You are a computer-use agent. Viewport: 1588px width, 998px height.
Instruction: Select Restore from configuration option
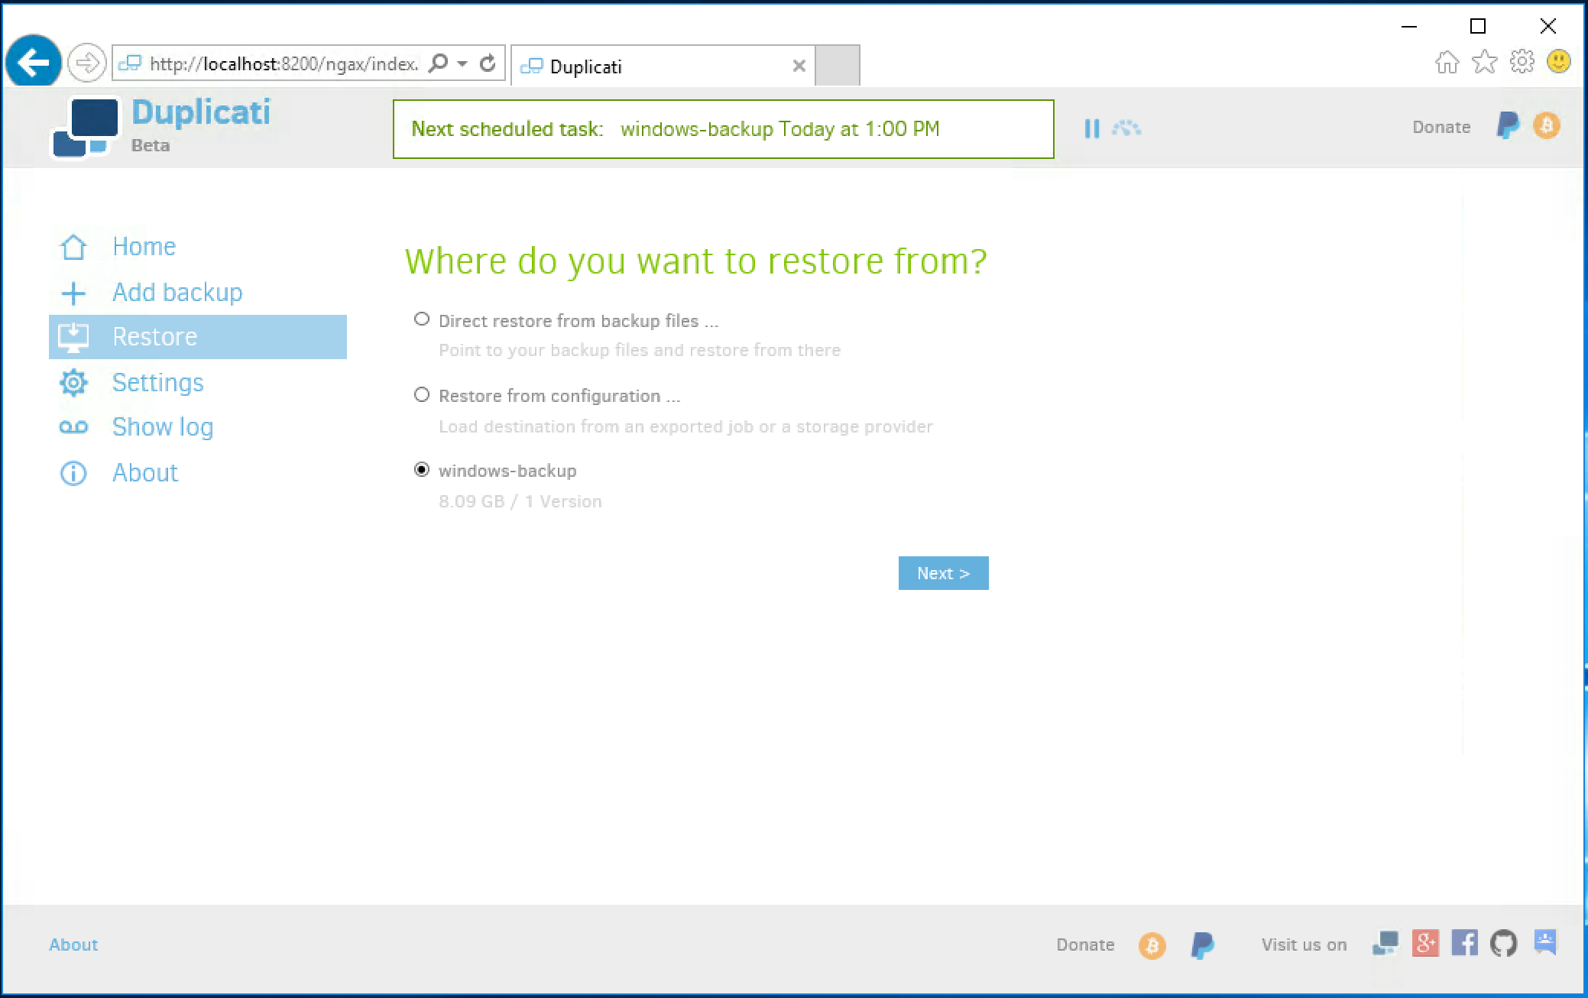[x=422, y=395]
